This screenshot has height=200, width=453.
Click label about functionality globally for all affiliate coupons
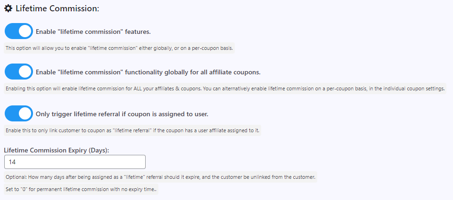148,72
